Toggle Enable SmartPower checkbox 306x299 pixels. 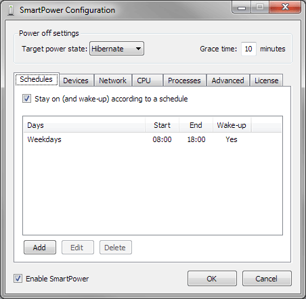(18, 279)
